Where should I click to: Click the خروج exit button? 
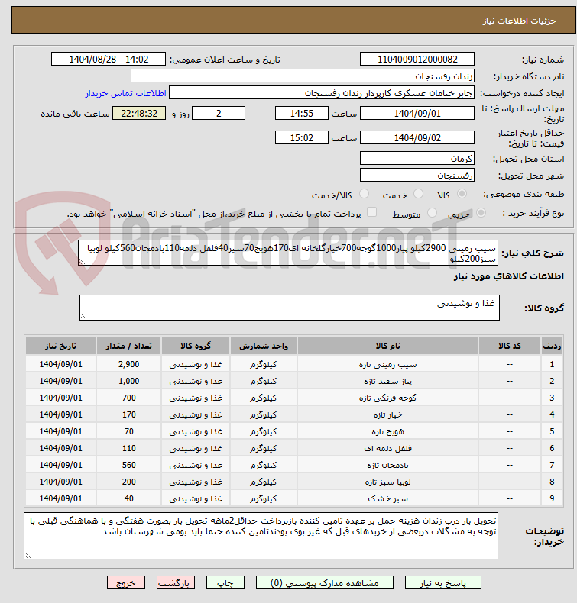point(126,583)
